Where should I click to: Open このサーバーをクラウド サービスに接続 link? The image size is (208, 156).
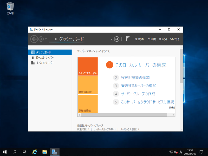coord(148,102)
